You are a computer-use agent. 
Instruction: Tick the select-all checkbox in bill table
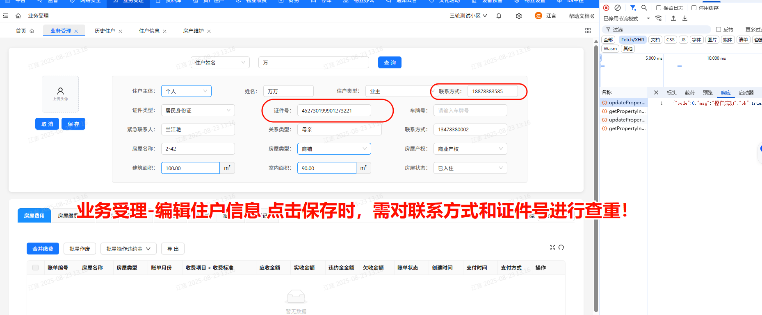[36, 268]
